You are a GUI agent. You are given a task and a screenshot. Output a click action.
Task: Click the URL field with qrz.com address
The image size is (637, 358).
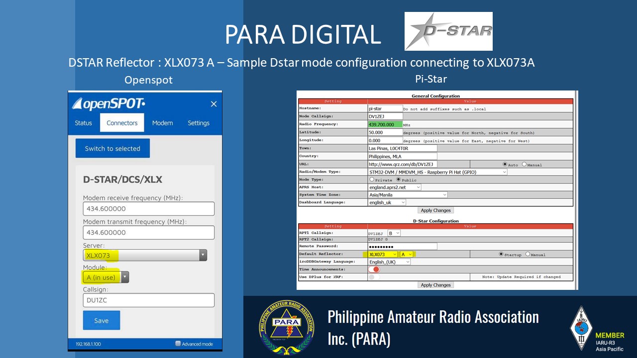[x=402, y=164]
